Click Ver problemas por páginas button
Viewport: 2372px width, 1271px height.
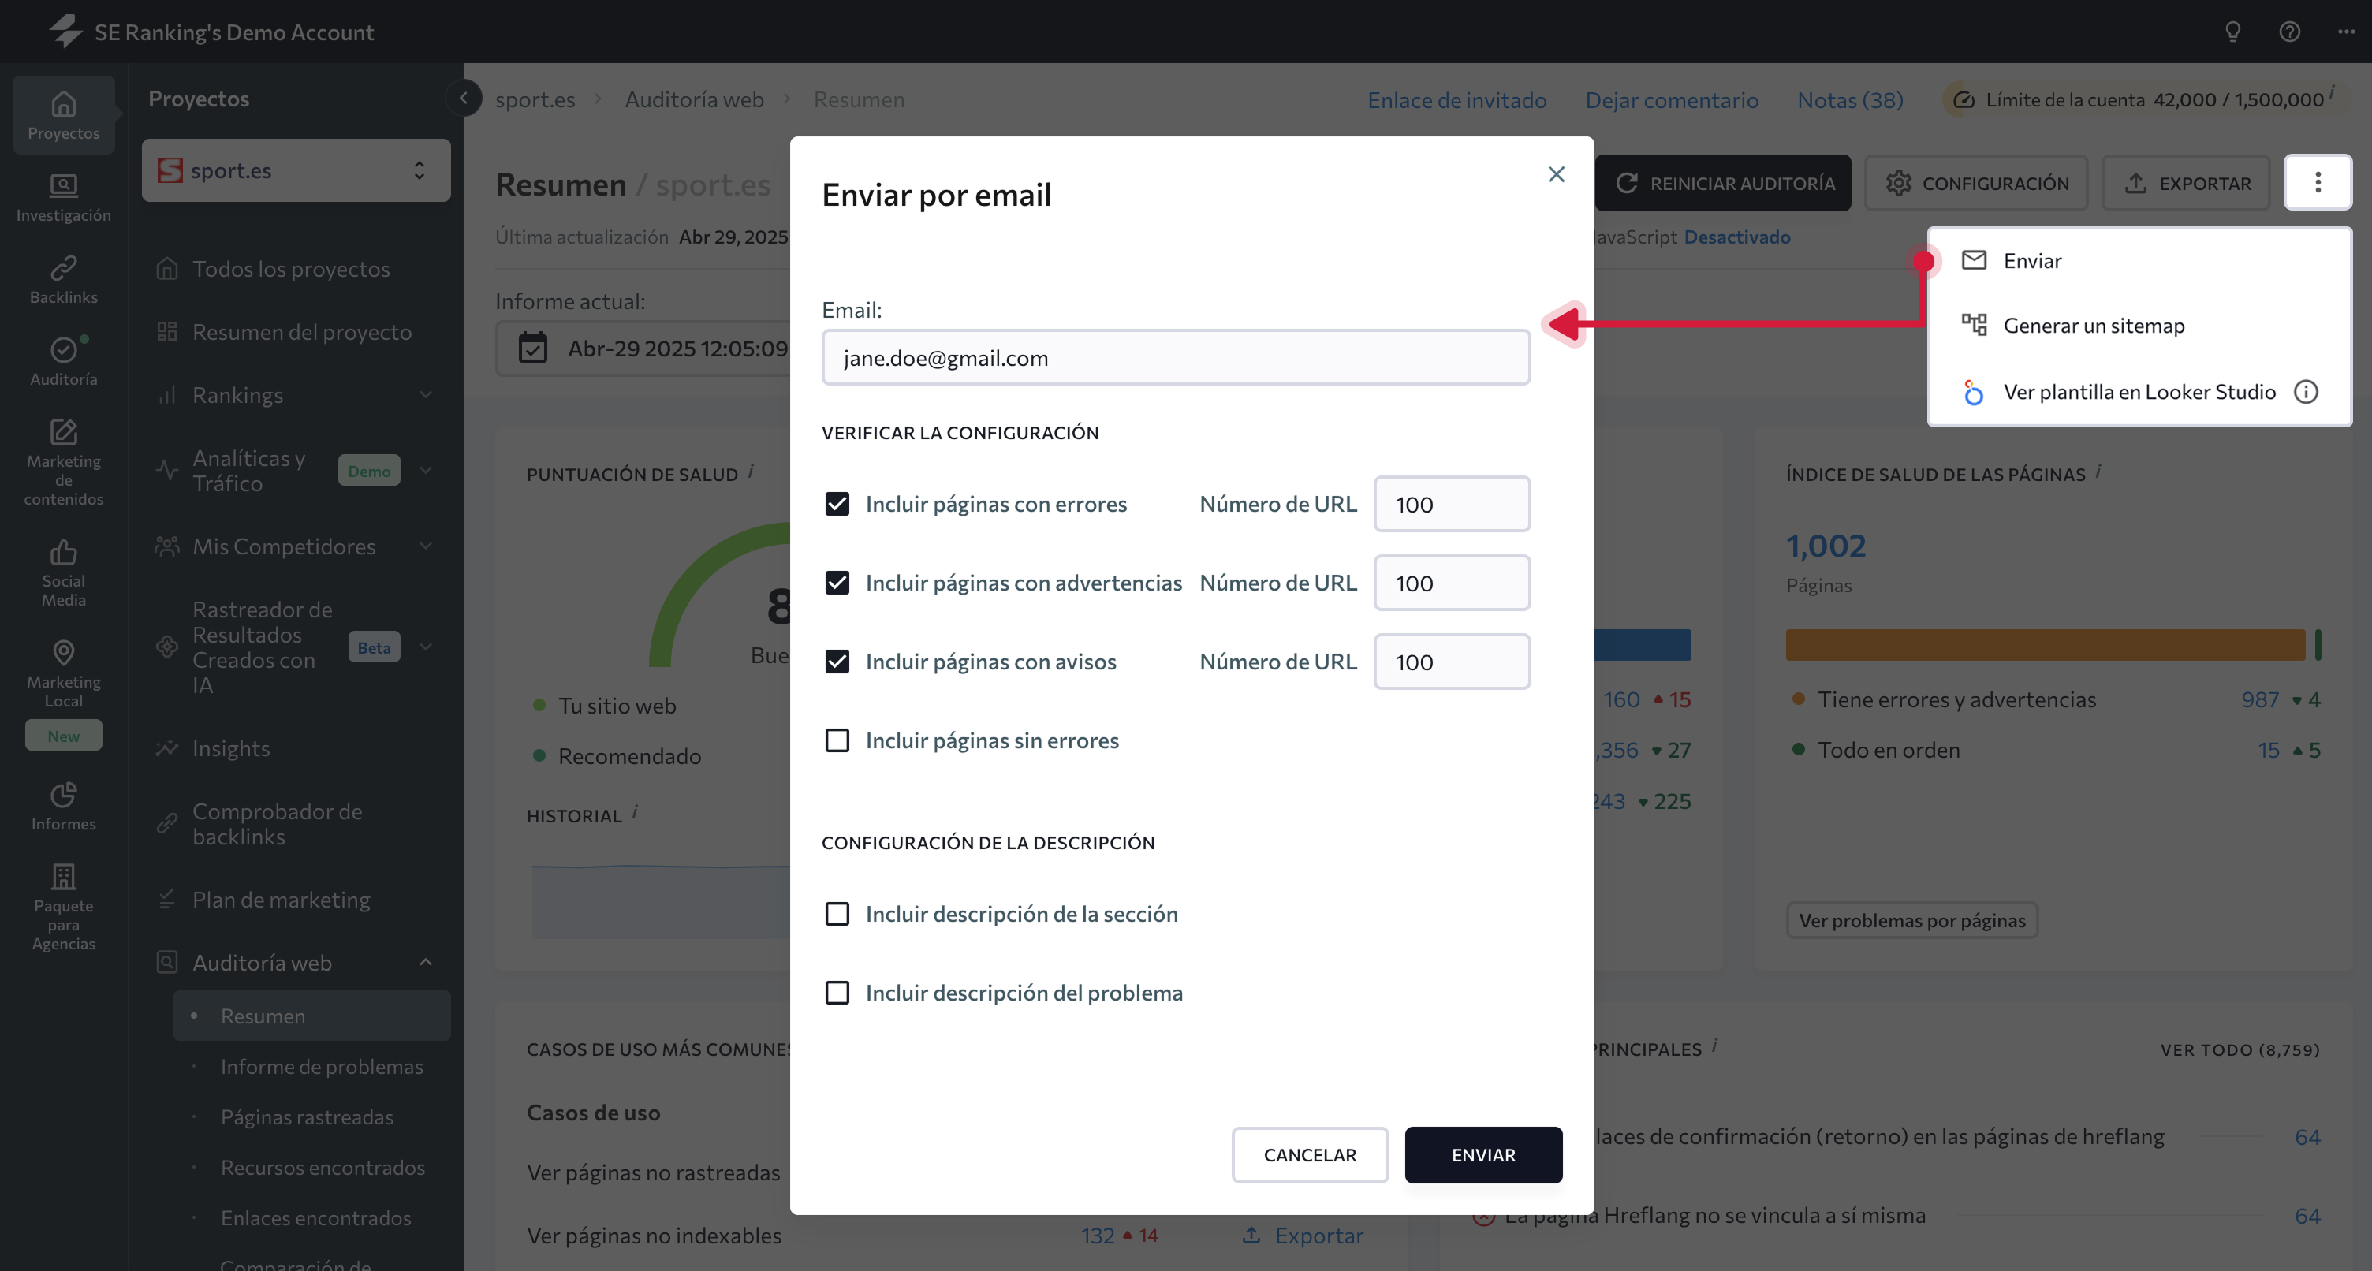1911,920
